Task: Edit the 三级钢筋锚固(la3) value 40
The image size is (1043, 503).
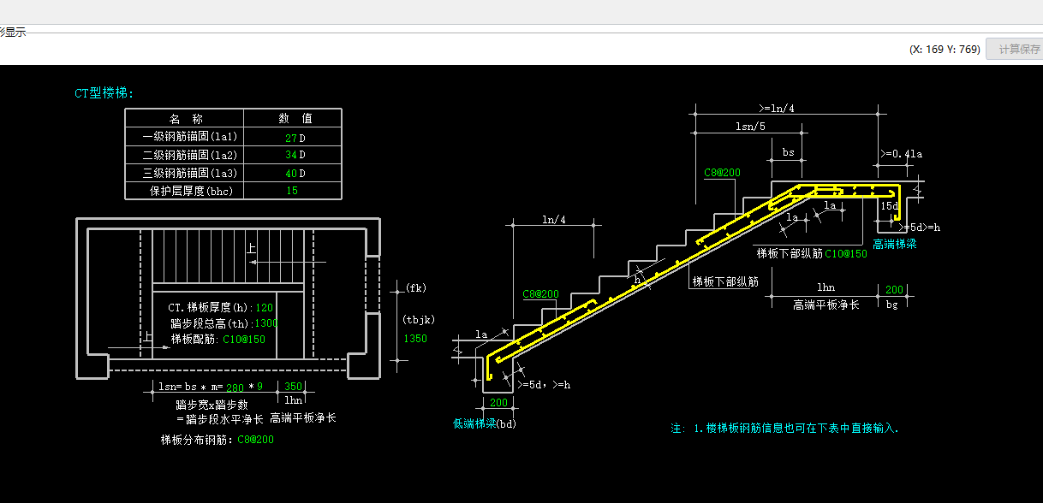Action: coord(290,173)
